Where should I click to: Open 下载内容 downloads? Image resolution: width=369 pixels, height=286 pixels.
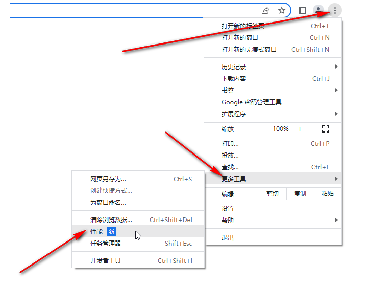coord(273,79)
